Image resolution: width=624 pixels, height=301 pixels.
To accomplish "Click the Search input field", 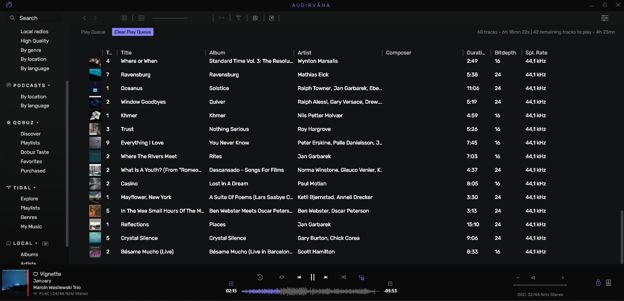I will [35, 18].
